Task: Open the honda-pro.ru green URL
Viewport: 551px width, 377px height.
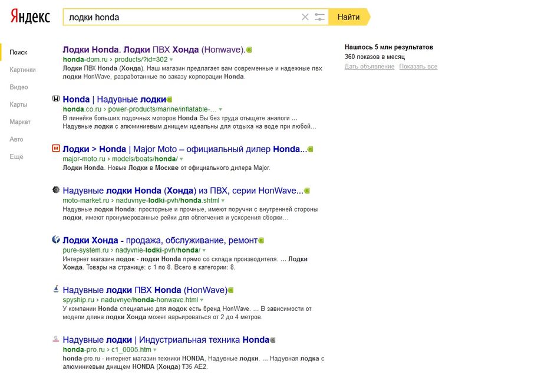Action: [84, 350]
